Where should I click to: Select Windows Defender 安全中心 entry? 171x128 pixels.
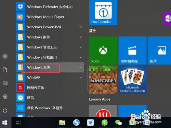[x=50, y=7]
